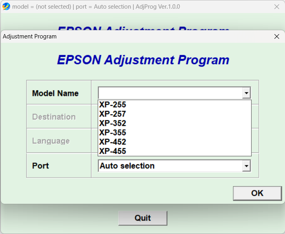Click the Auto selection port combo box
The height and width of the screenshot is (234, 285).
click(x=170, y=166)
